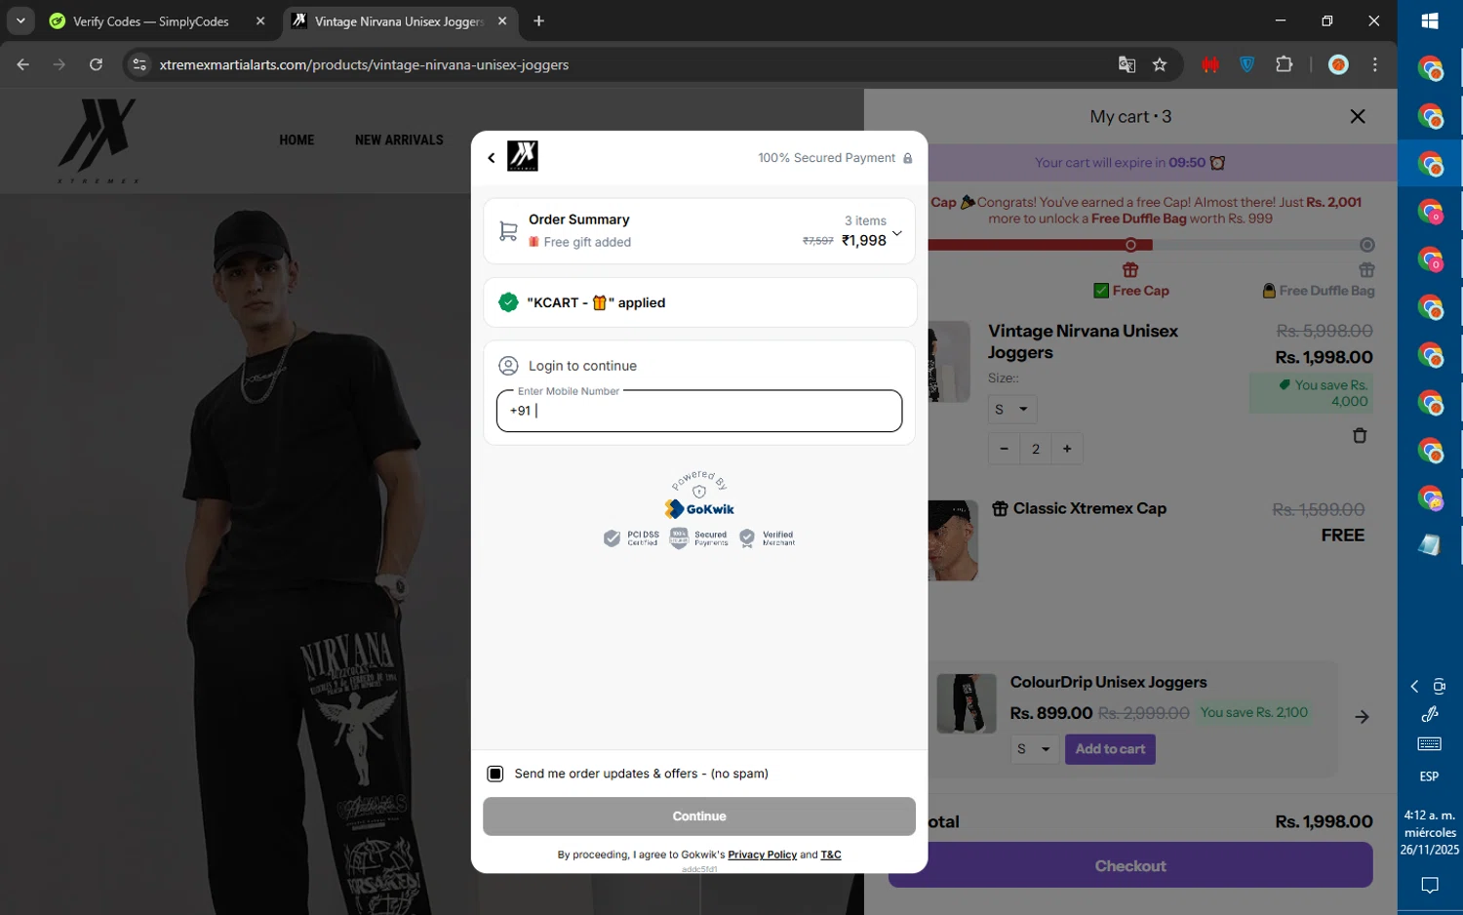The image size is (1463, 915).
Task: Open the notification center icon
Action: click(1430, 886)
